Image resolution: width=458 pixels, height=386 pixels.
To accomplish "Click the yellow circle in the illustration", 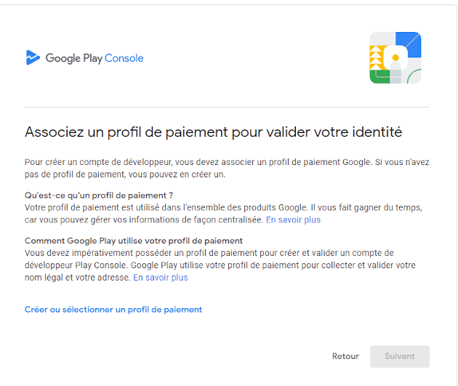I will pos(395,57).
